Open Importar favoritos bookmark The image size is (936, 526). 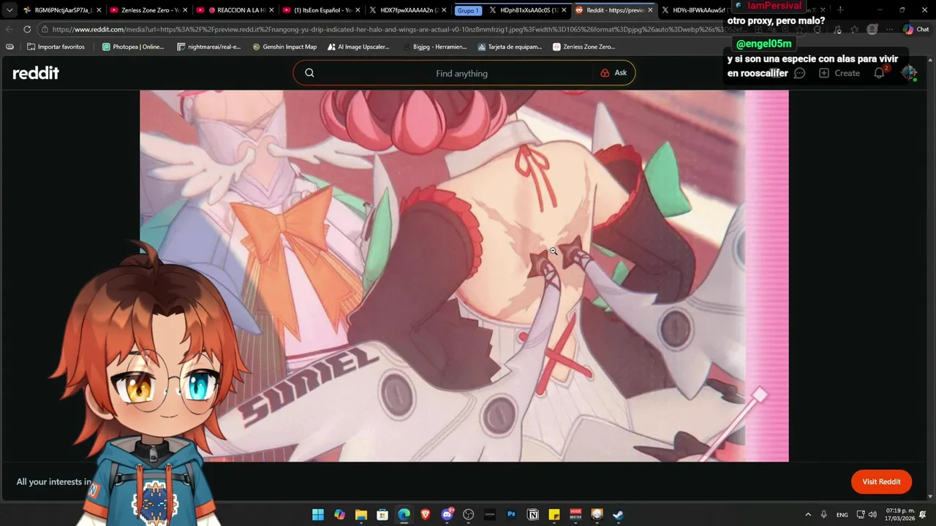point(56,47)
